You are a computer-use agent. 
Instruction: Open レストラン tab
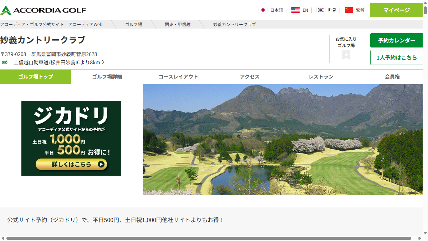coord(321,77)
